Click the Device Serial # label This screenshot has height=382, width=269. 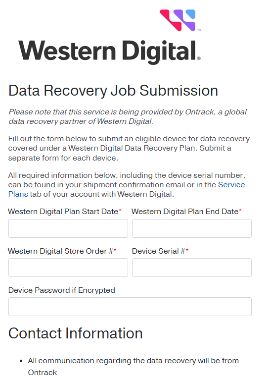click(x=160, y=251)
